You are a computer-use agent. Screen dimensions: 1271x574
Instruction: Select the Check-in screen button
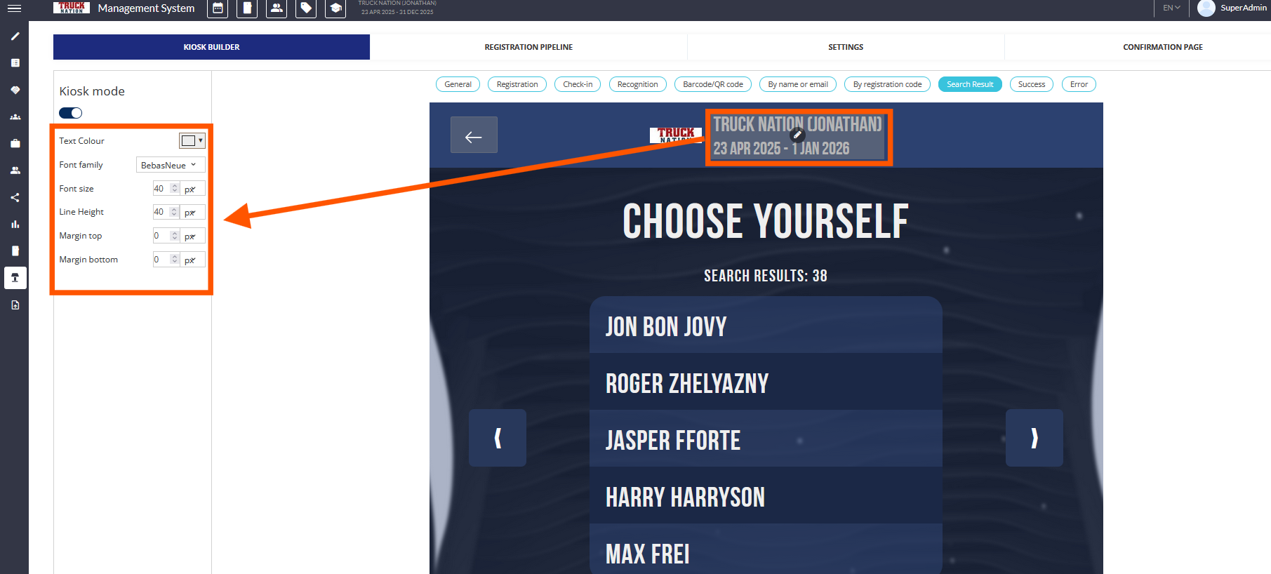click(578, 84)
